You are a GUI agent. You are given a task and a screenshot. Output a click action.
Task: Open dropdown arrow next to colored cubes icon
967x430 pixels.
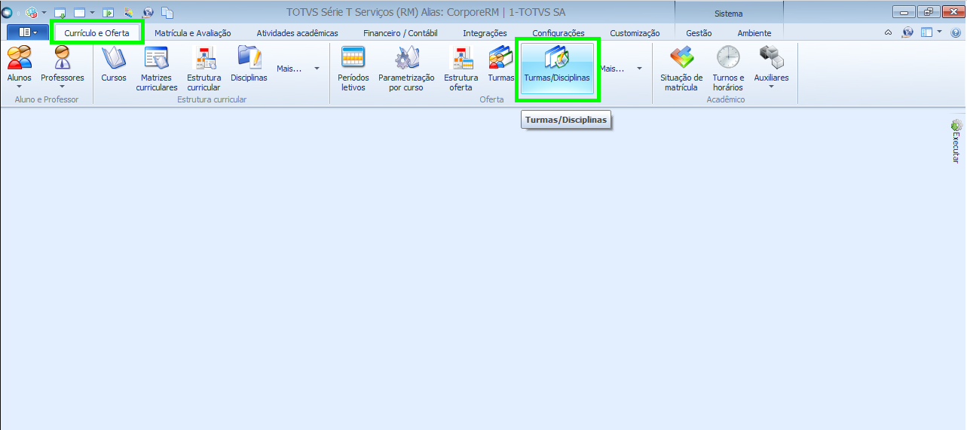click(x=44, y=13)
